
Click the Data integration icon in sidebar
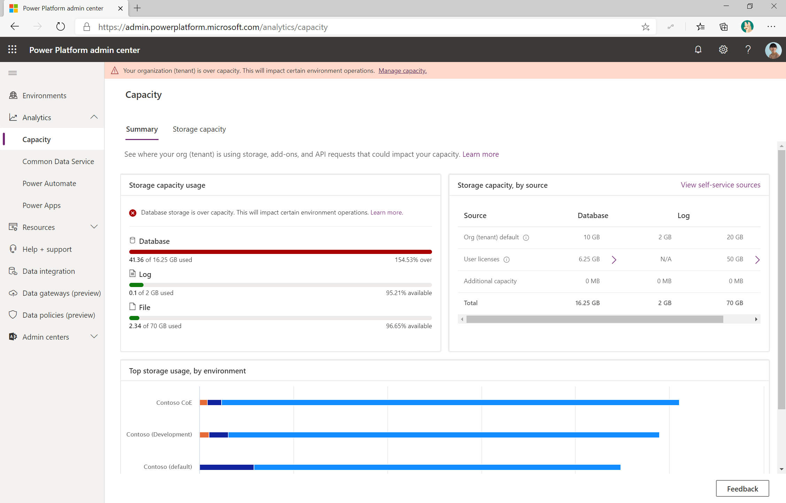(13, 270)
